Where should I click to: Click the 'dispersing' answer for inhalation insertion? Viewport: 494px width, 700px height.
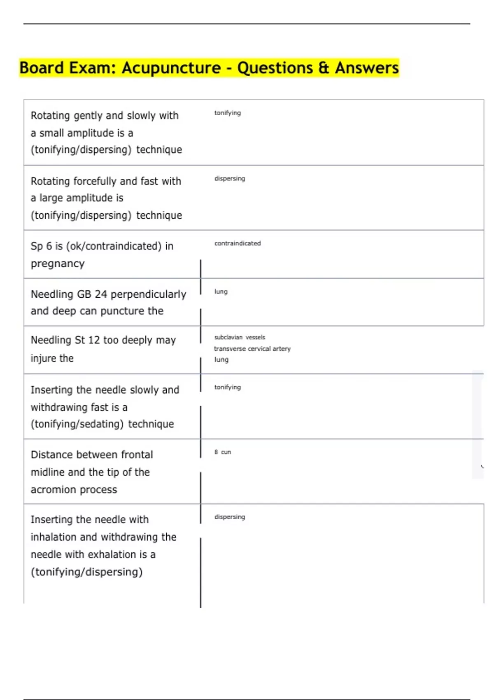[x=229, y=517]
